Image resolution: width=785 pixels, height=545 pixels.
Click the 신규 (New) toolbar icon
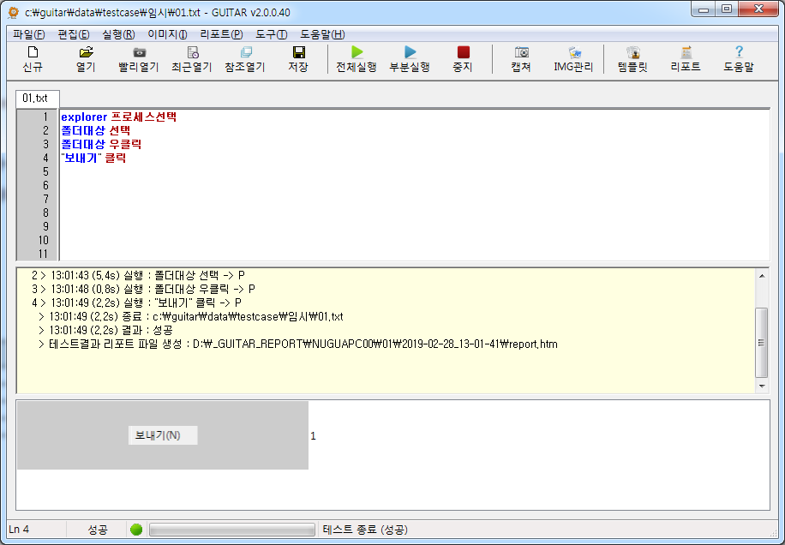(x=32, y=60)
